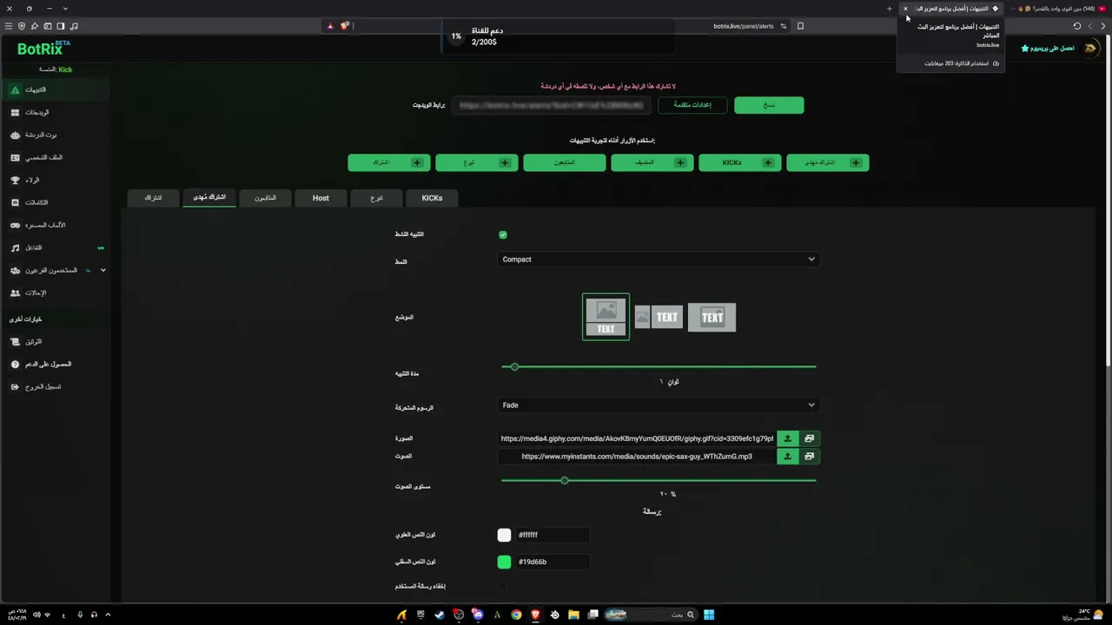Click the image URL input field
Screen dimensions: 1112x625
click(x=637, y=438)
